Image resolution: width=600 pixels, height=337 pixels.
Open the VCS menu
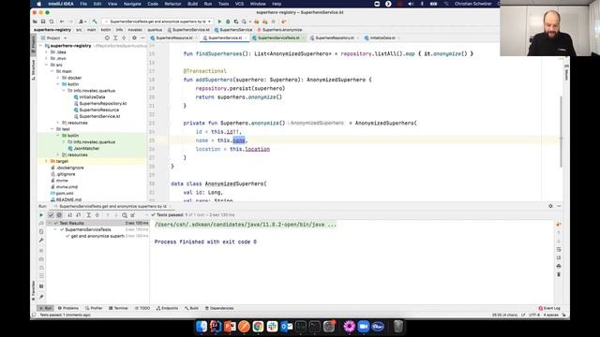239,4
